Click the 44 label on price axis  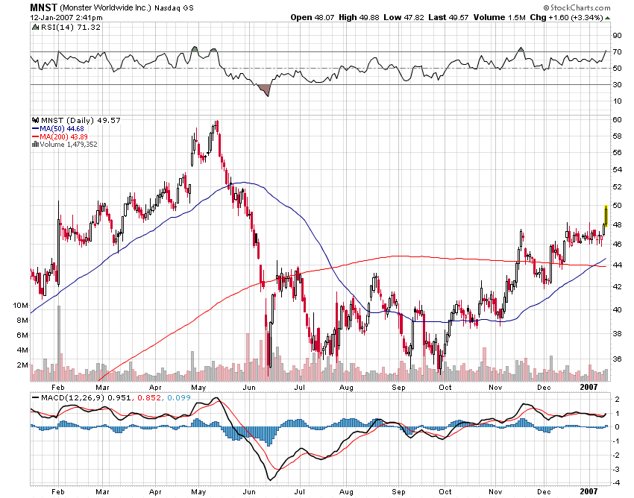tap(617, 265)
